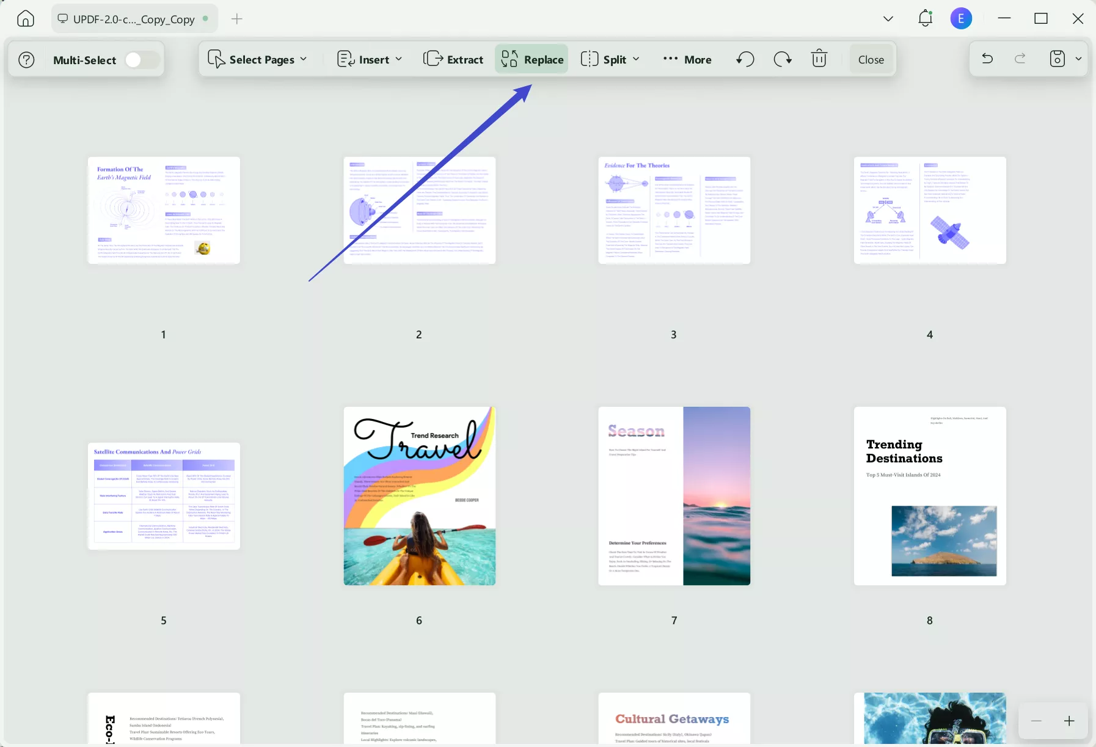The width and height of the screenshot is (1096, 747).
Task: Click the Home icon
Action: tap(26, 19)
